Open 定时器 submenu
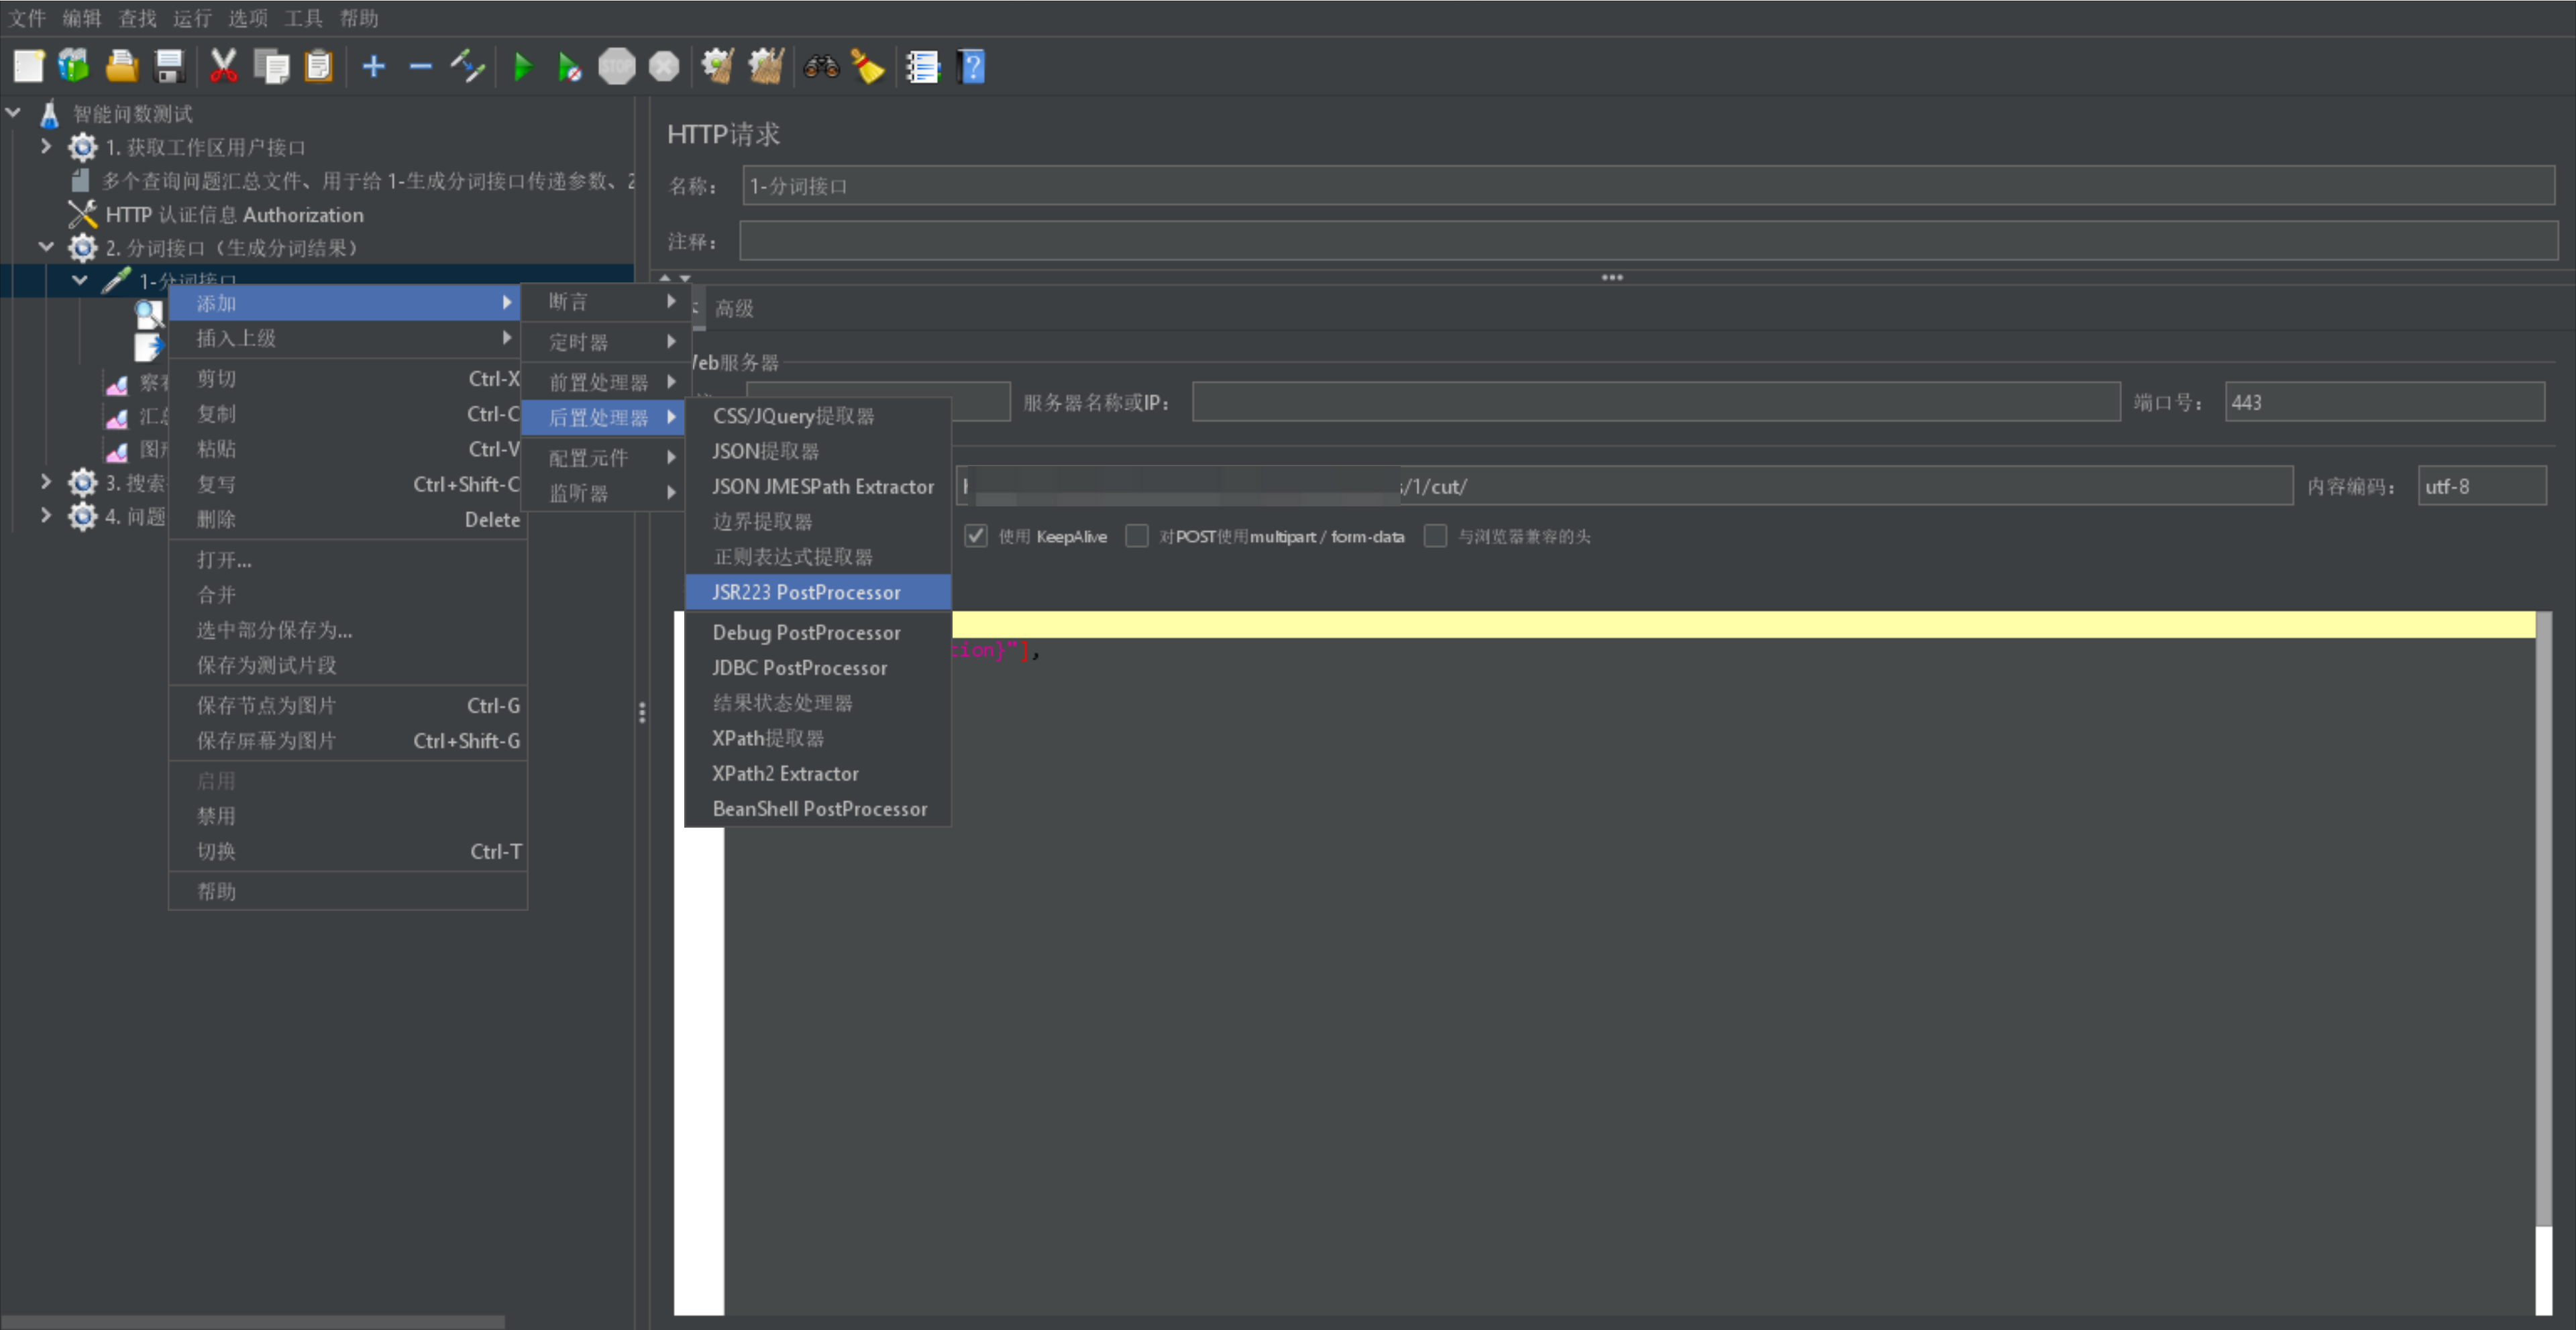Screen dimensions: 2576x1330 pyautogui.click(x=606, y=342)
